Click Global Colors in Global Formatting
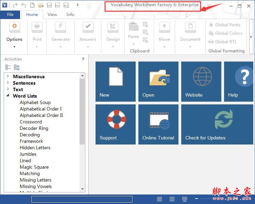The image size is (255, 204). point(225,33)
